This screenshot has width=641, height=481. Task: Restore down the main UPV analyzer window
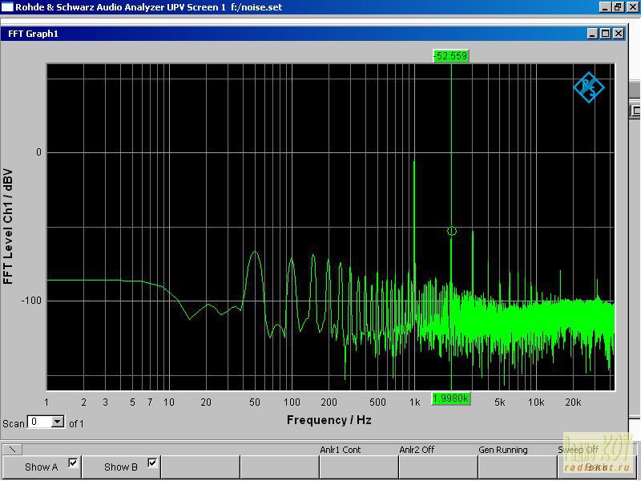click(618, 7)
